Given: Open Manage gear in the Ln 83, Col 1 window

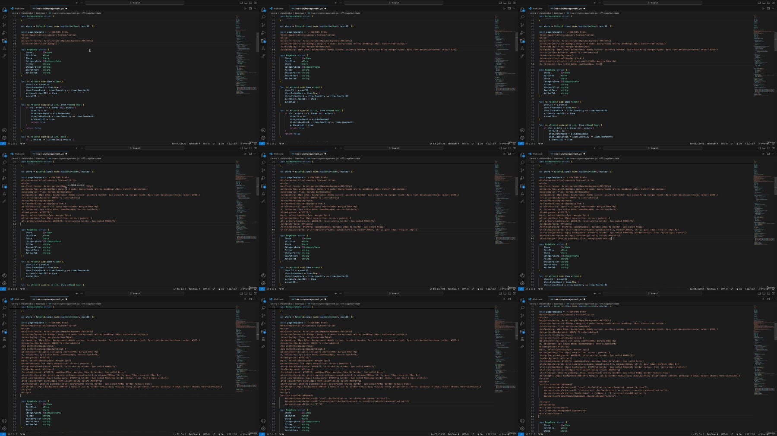Looking at the screenshot, I should (522, 428).
